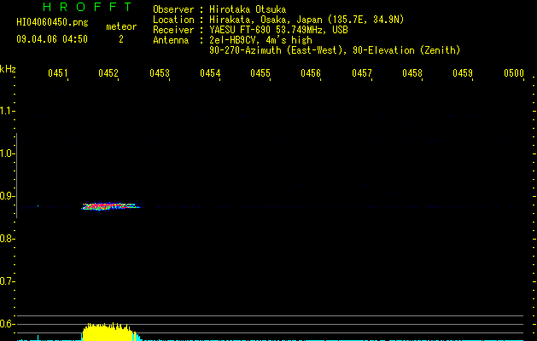Click the 0.9 kHz axis label
This screenshot has width=537, height=341.
click(6, 196)
